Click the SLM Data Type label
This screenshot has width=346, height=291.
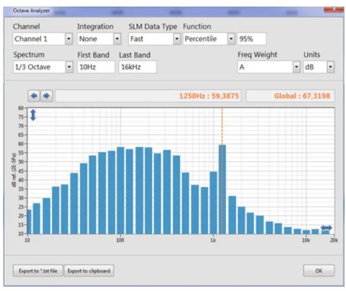click(153, 27)
